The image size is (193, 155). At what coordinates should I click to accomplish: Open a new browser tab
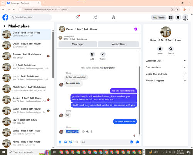point(44,3)
